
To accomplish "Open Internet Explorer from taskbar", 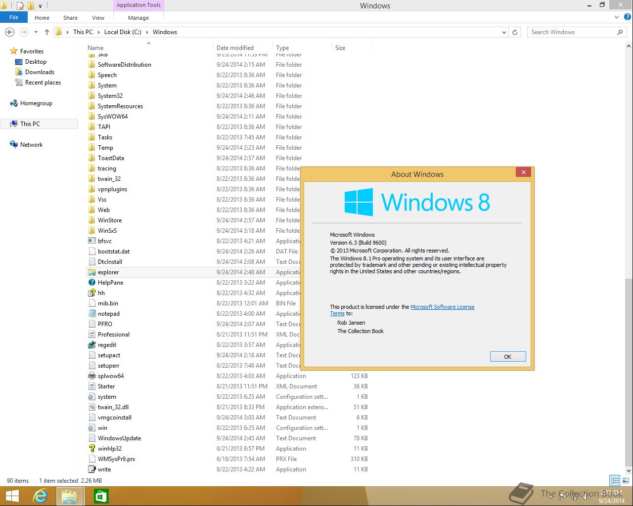I will pos(40,496).
